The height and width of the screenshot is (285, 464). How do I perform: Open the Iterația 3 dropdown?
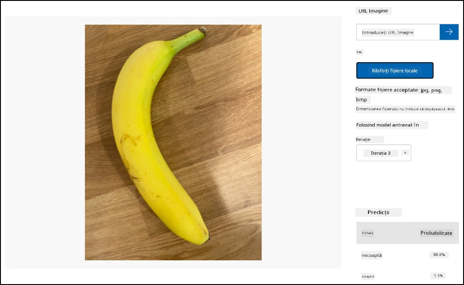pos(384,153)
